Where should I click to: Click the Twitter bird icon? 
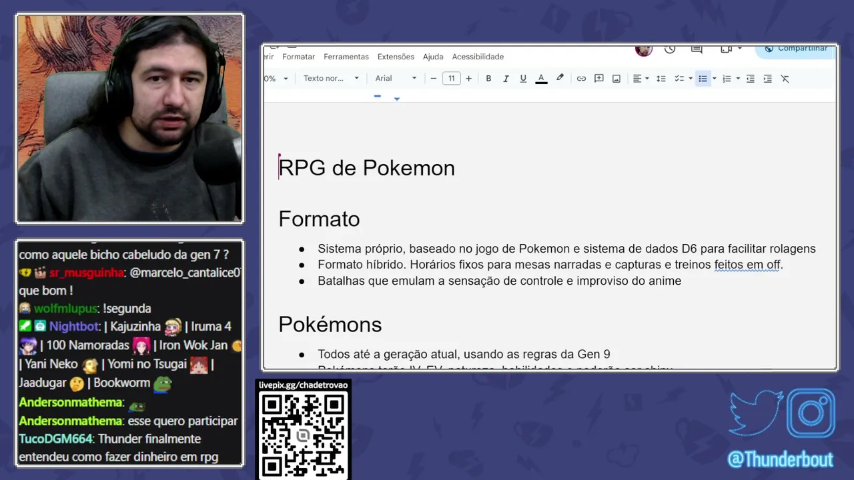tap(756, 413)
